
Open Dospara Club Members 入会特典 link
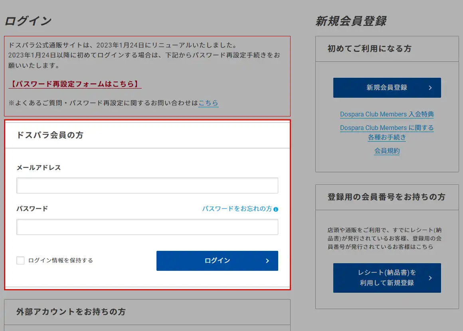pyautogui.click(x=387, y=114)
